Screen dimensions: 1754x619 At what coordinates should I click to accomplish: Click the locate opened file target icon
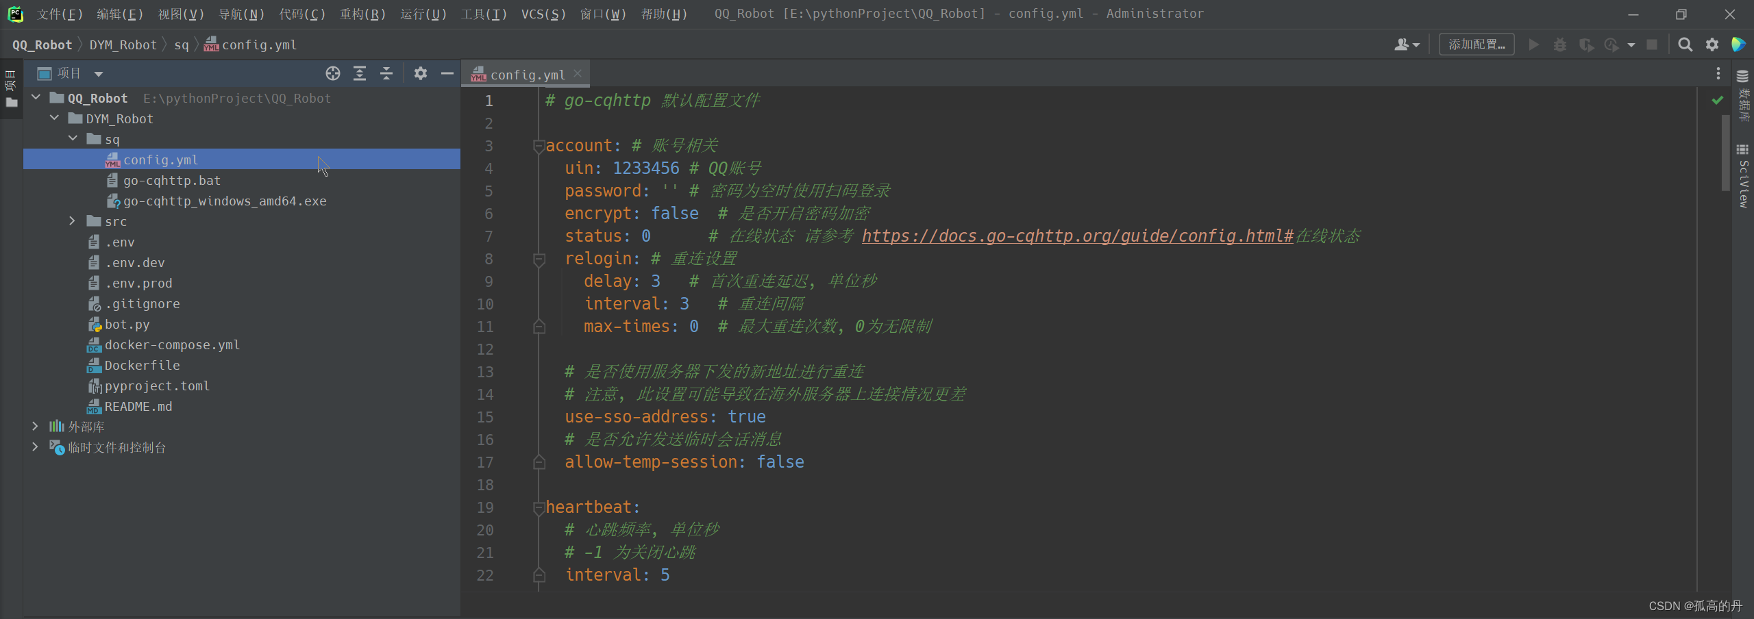click(333, 73)
